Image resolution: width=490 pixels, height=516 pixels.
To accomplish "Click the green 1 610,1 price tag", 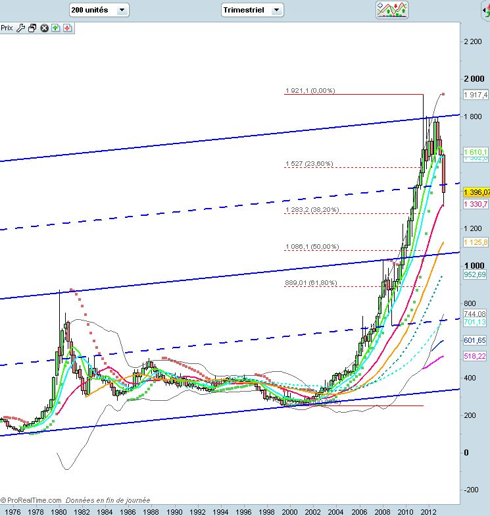I will coord(476,152).
